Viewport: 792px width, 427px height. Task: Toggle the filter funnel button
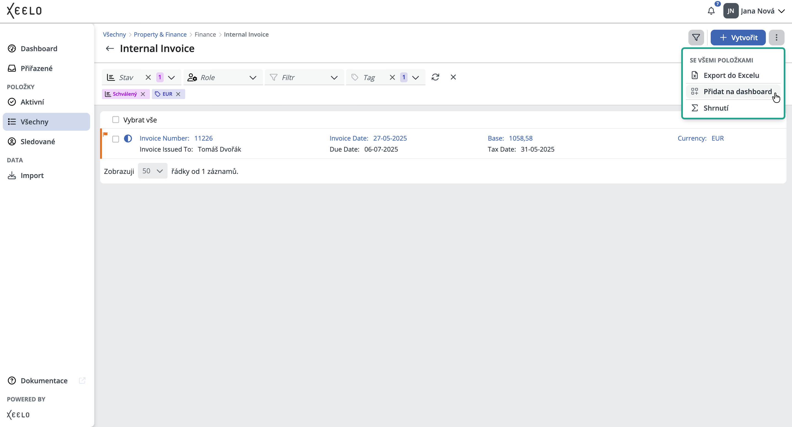pos(696,38)
